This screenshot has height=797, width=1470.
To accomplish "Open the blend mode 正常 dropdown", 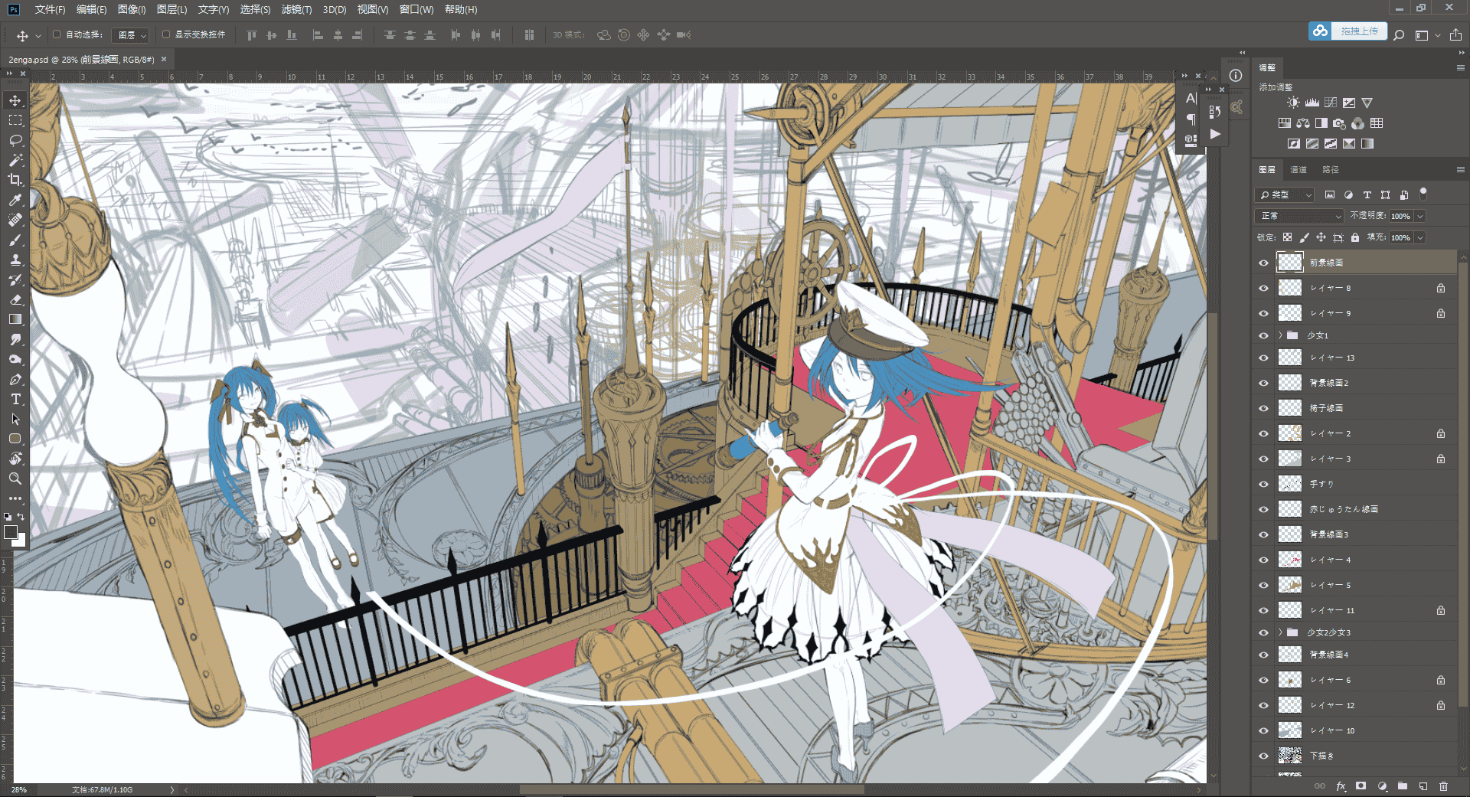I will point(1299,216).
